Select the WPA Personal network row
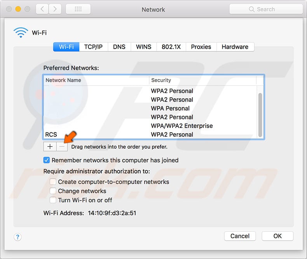The image size is (307, 259). click(x=150, y=108)
